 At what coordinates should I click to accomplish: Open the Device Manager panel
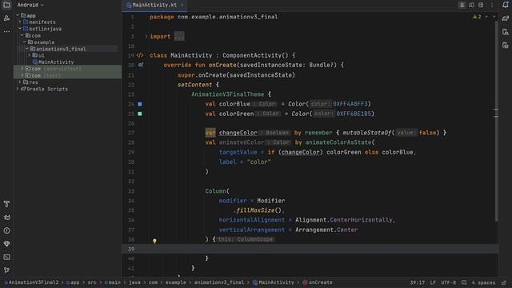(505, 32)
